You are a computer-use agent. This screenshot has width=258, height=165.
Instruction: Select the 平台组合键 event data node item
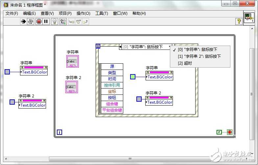coord(112,110)
